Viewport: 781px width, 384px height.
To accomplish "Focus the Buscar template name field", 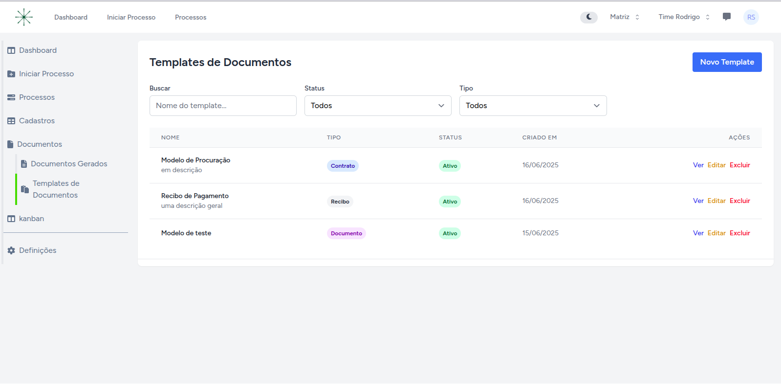I will pyautogui.click(x=223, y=106).
